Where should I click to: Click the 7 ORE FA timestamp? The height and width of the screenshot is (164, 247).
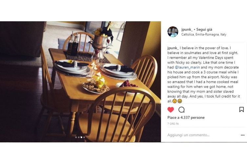173,124
